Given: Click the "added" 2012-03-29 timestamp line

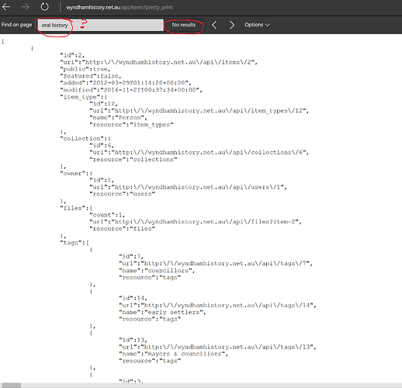Looking at the screenshot, I should (x=126, y=83).
